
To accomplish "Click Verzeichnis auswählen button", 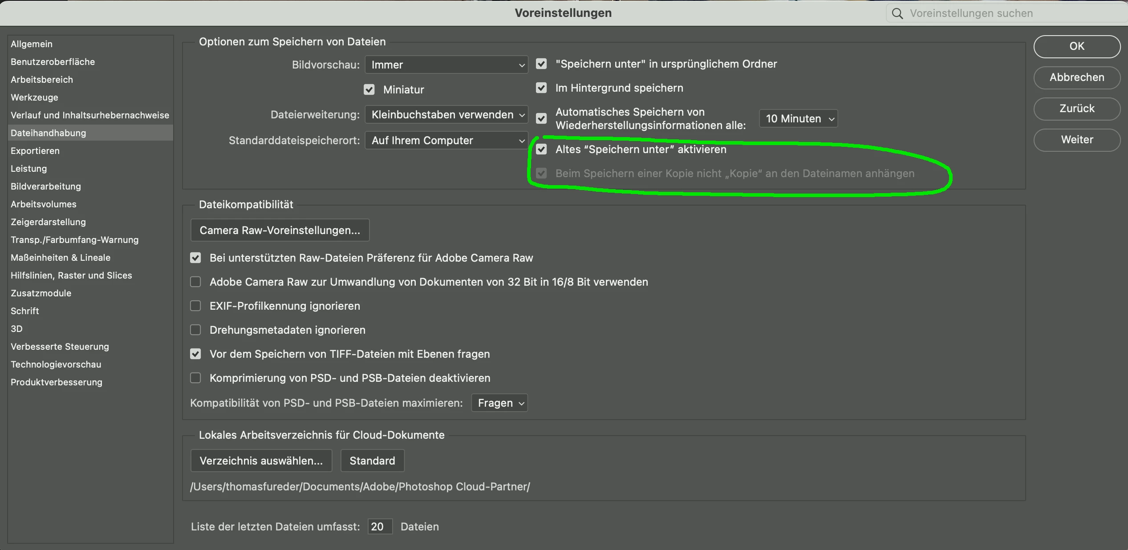I will [x=261, y=461].
